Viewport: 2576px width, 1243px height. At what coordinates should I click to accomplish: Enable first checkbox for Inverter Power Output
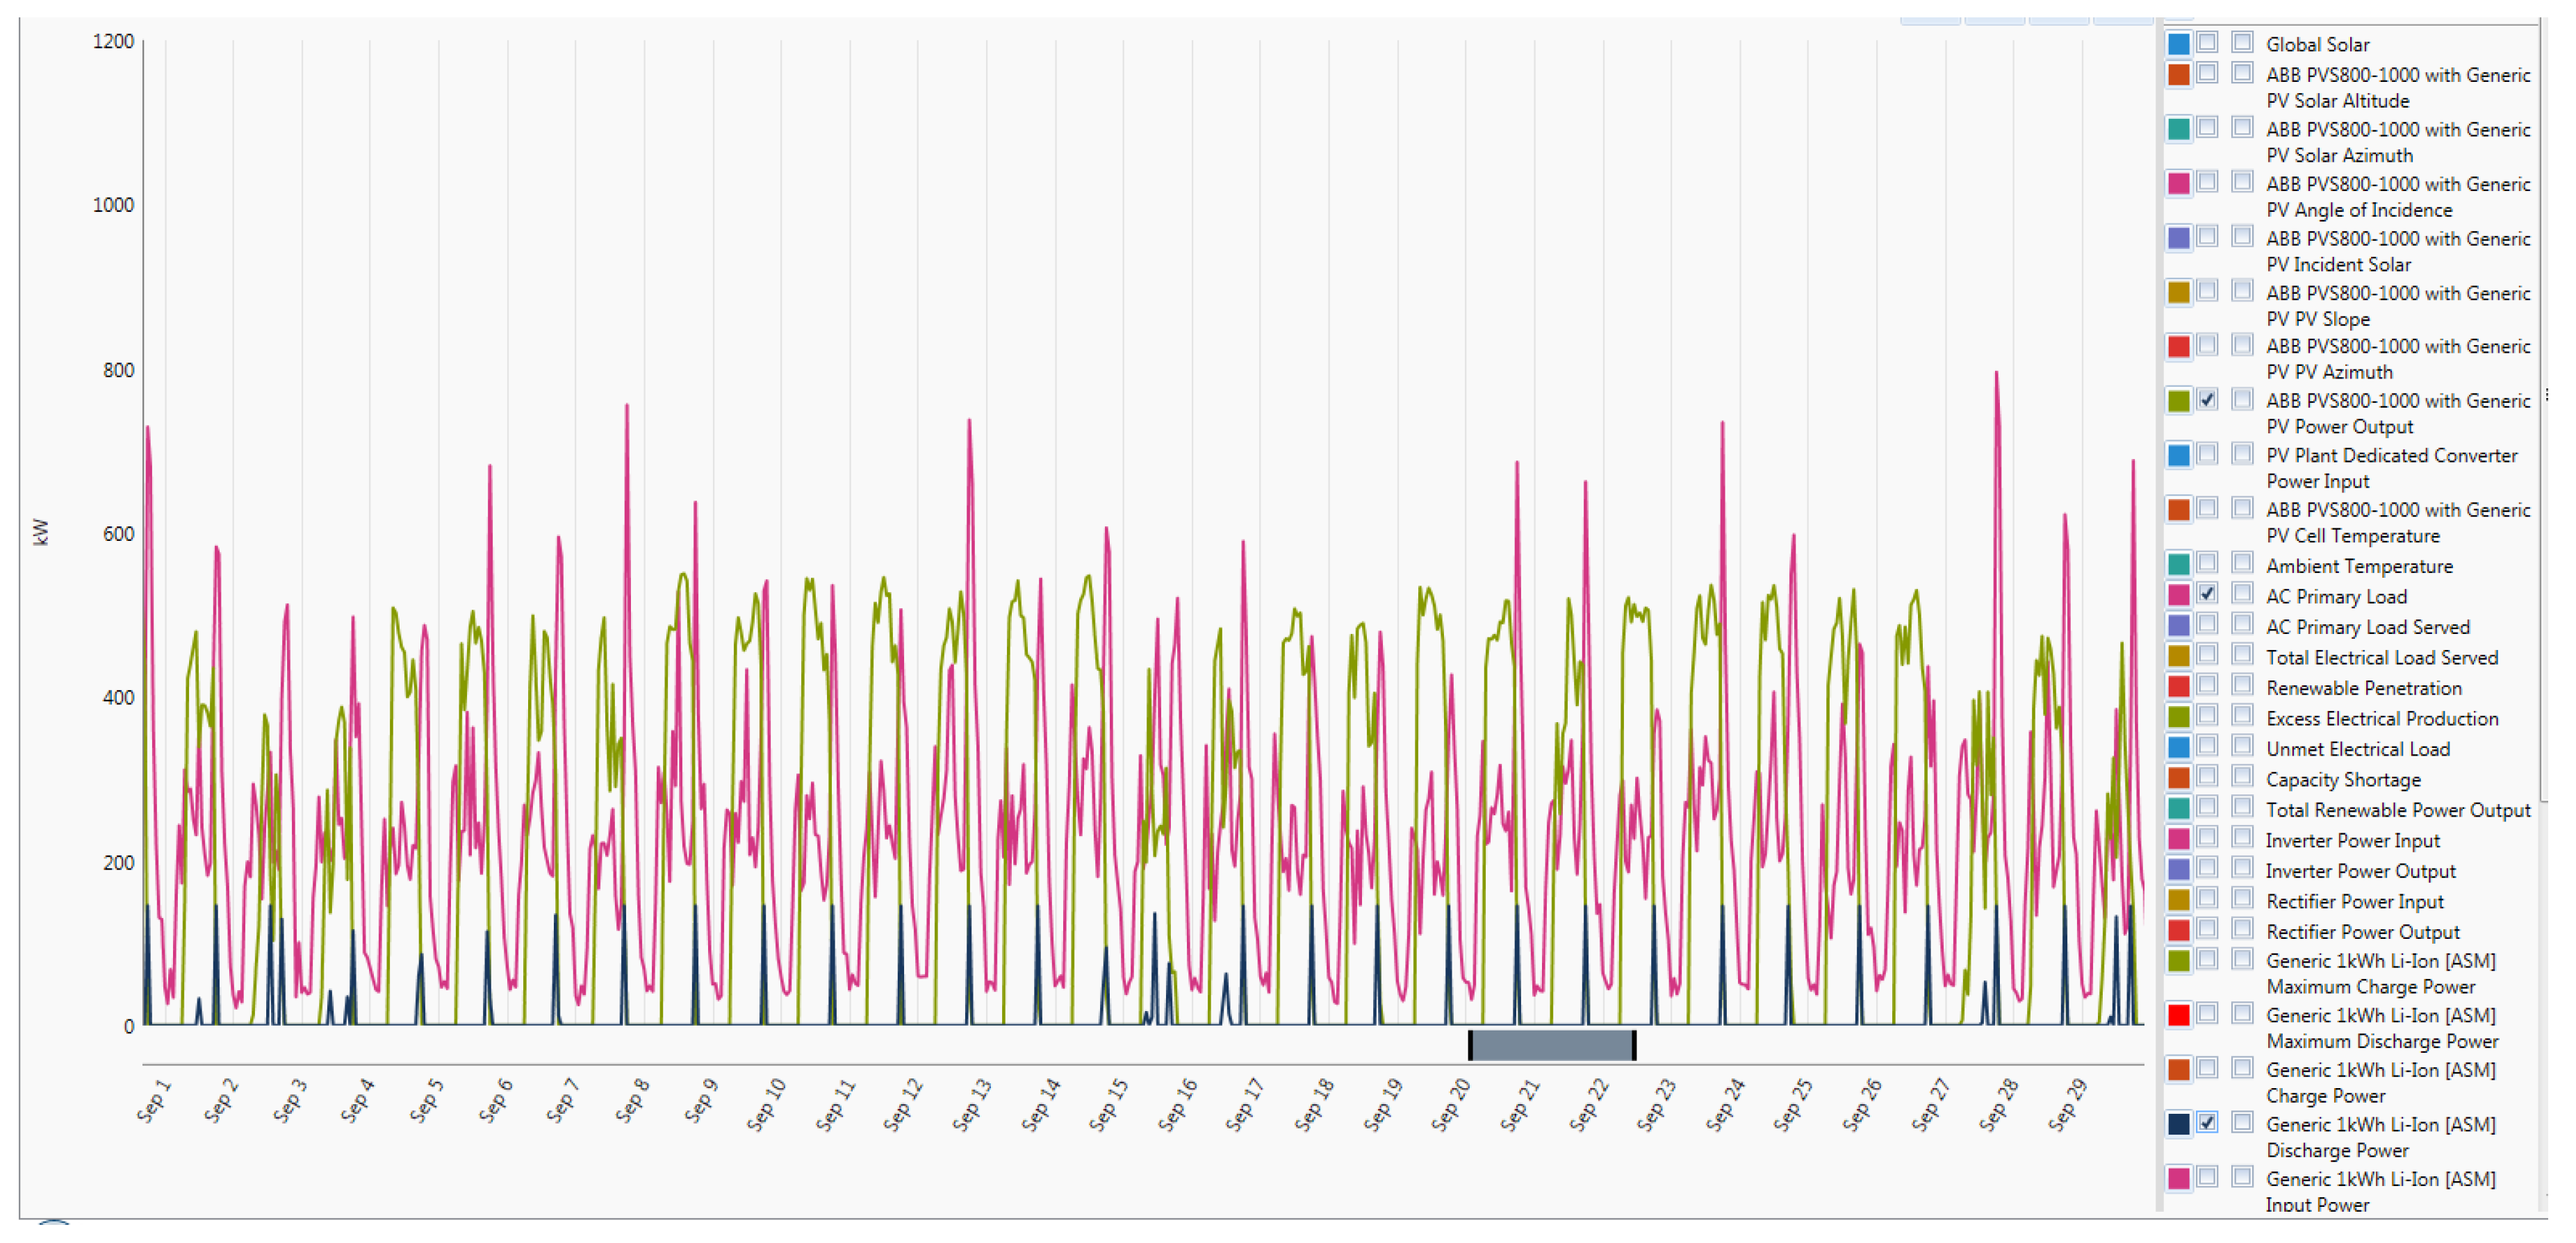click(x=2207, y=867)
